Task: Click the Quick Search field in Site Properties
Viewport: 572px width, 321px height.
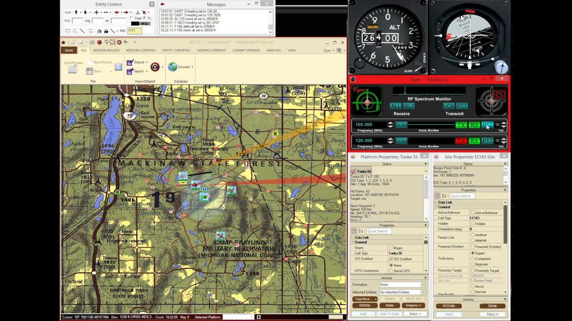Action: coord(462,196)
